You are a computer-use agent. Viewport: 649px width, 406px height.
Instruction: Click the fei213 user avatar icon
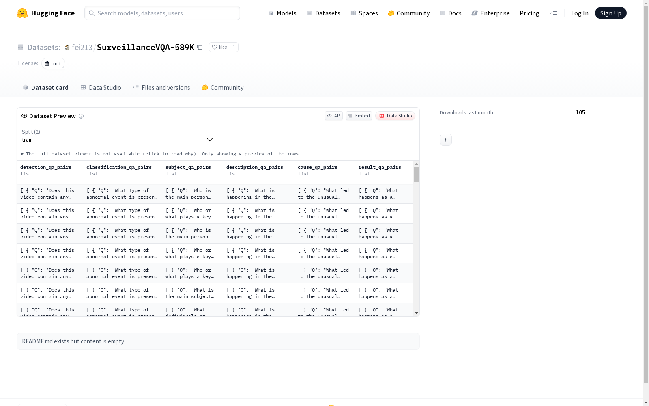67,48
